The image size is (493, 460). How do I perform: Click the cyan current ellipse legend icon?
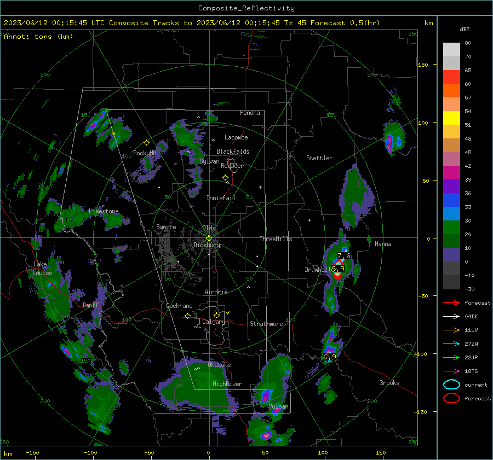(x=451, y=385)
